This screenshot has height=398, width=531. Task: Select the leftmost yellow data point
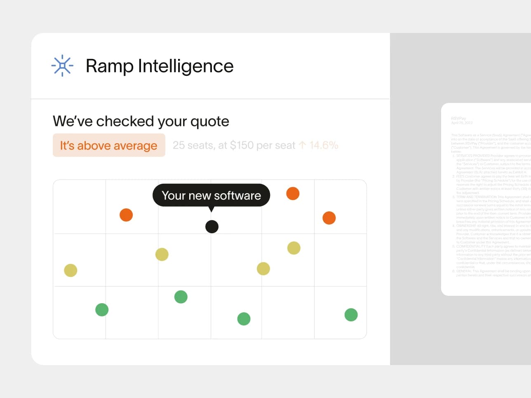(x=70, y=270)
